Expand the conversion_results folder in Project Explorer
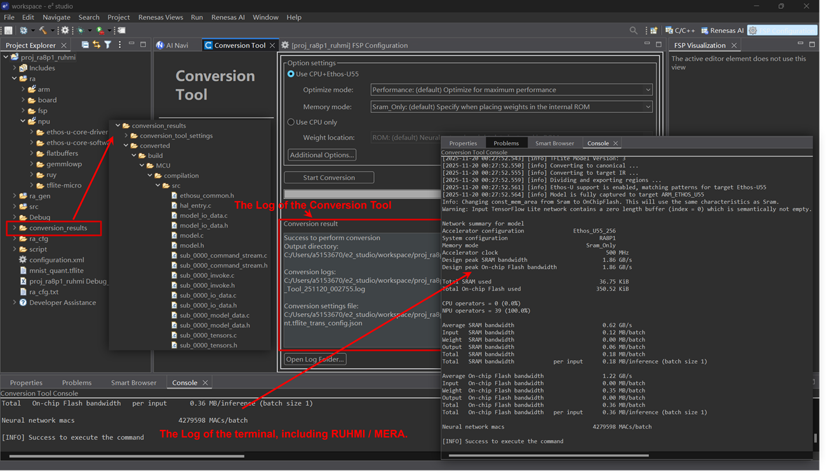The height and width of the screenshot is (473, 826). tap(15, 228)
